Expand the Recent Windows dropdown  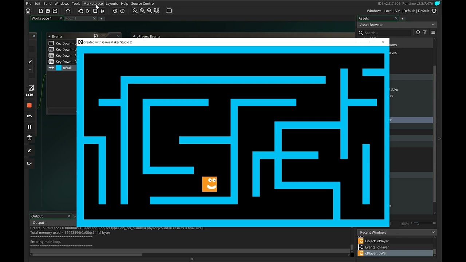(x=433, y=232)
